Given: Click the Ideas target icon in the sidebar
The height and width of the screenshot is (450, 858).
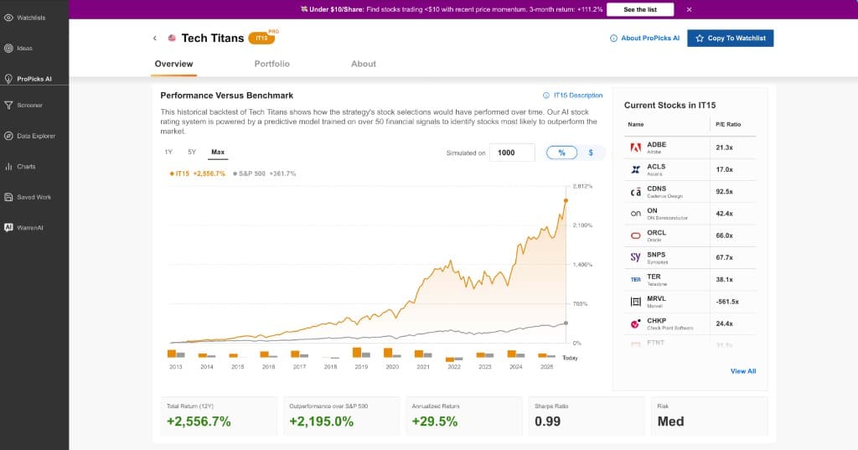Looking at the screenshot, I should (x=8, y=48).
